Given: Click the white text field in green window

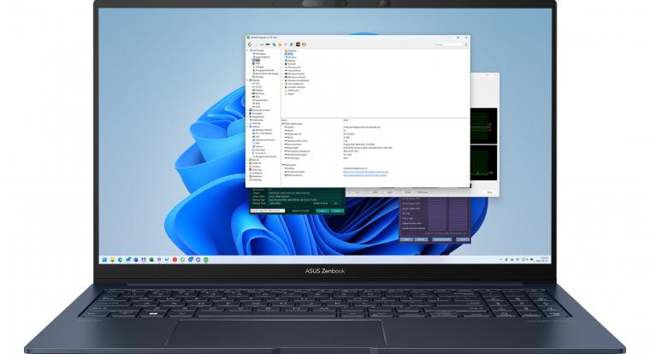Looking at the screenshot, I should 268,210.
